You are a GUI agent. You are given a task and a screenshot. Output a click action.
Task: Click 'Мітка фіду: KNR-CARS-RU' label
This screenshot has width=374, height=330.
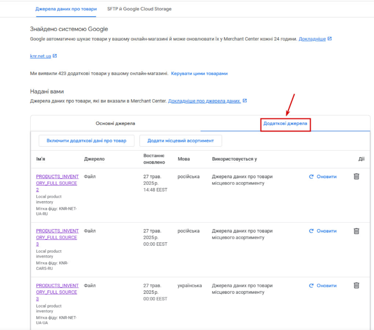point(52,265)
